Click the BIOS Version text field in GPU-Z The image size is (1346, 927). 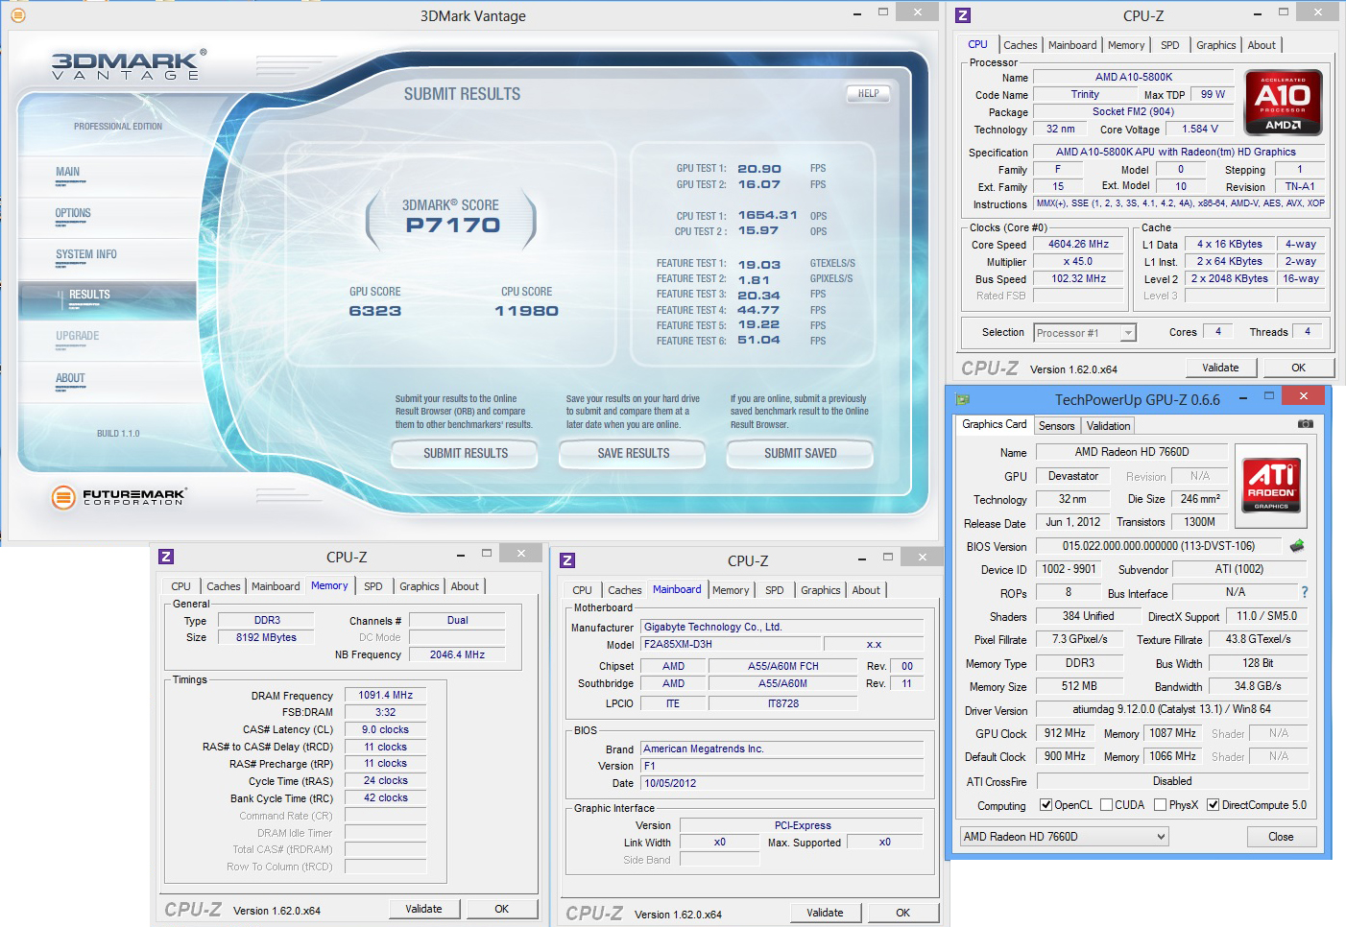1158,546
